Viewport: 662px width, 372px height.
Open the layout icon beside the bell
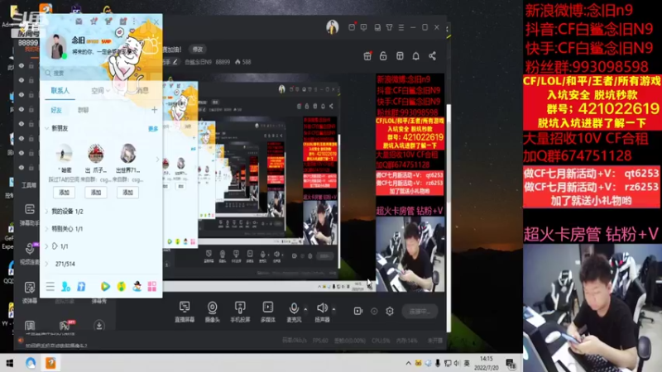(x=400, y=56)
